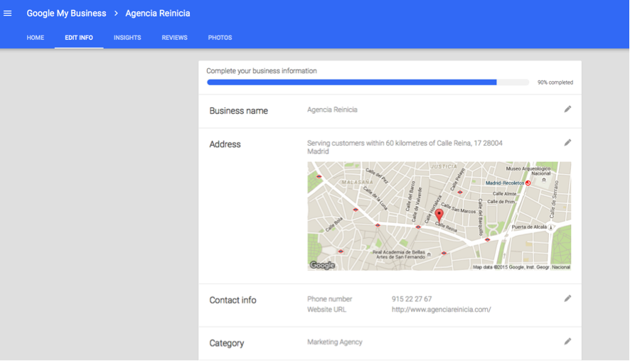
Task: Click the Category pencil edit icon
Action: pyautogui.click(x=567, y=342)
